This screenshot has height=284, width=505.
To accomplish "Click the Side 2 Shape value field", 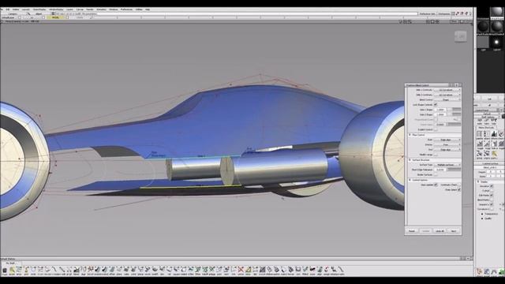I will pos(440,114).
